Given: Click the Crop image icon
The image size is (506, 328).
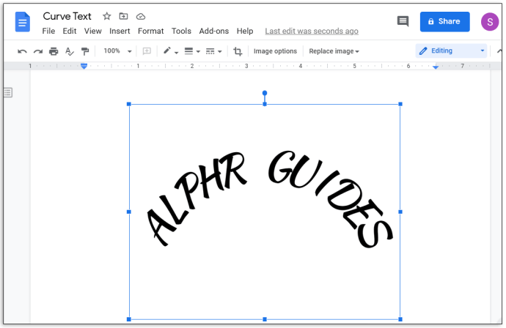Looking at the screenshot, I should 238,51.
